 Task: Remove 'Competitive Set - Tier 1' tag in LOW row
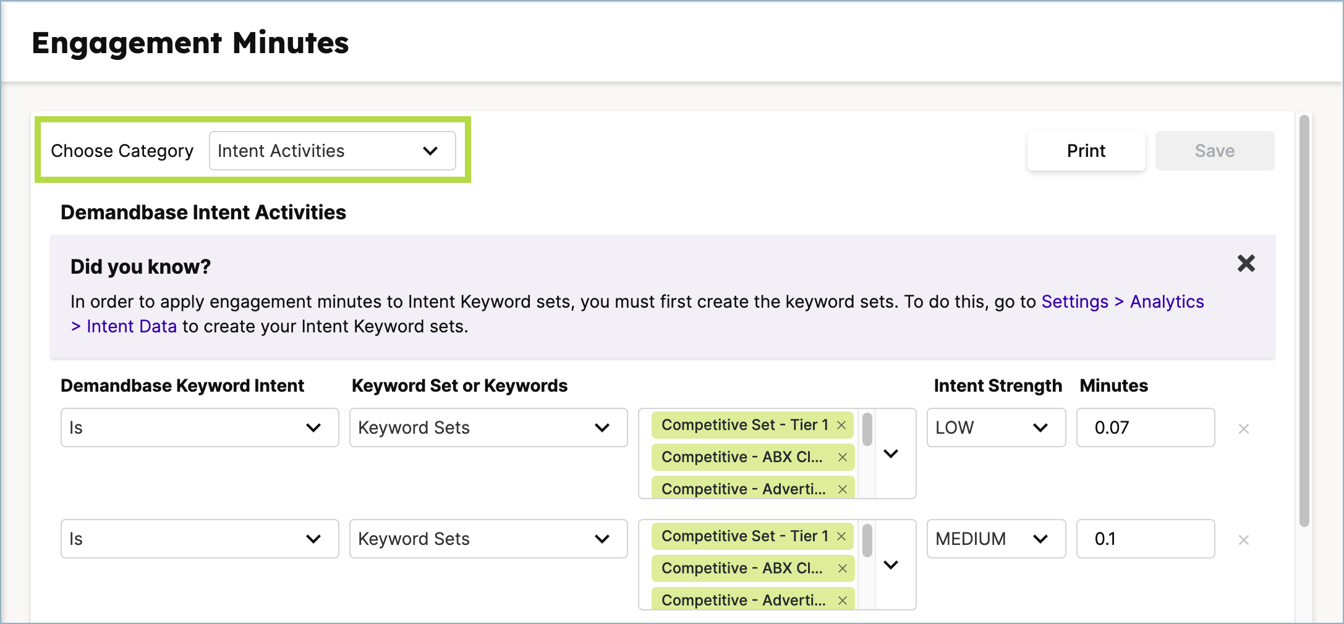coord(841,425)
